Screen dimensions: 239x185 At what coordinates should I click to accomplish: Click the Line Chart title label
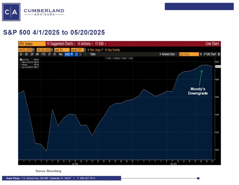(x=212, y=44)
